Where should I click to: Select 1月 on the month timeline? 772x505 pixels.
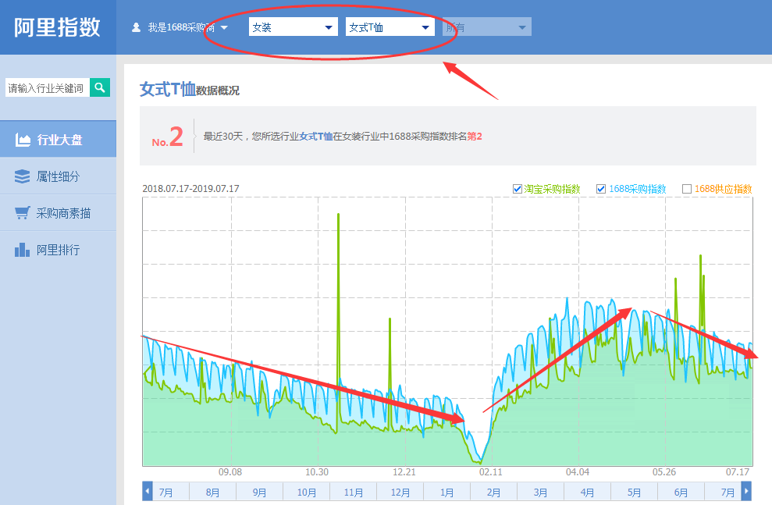[x=446, y=493]
